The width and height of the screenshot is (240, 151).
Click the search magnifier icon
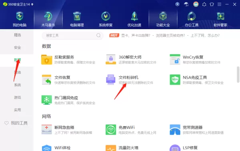coord(98,36)
